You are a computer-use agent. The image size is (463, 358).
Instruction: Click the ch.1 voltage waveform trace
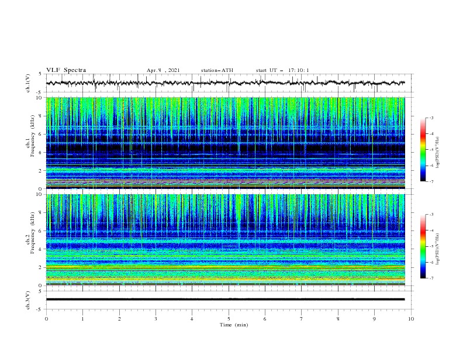pyautogui.click(x=225, y=83)
